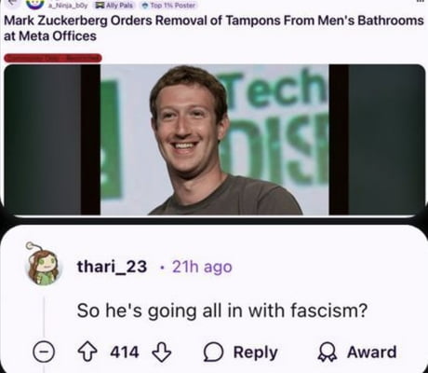Screen dimensions: 428x373
Task: Click the Ally Pals flair badge
Action: [114, 6]
